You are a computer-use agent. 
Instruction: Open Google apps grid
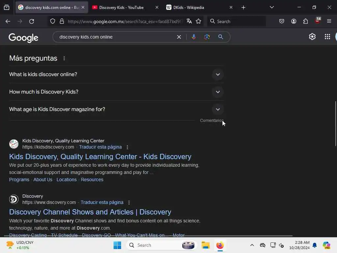click(327, 37)
